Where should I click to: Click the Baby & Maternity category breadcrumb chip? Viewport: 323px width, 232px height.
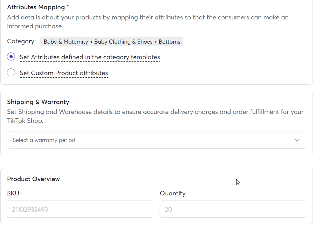click(112, 42)
